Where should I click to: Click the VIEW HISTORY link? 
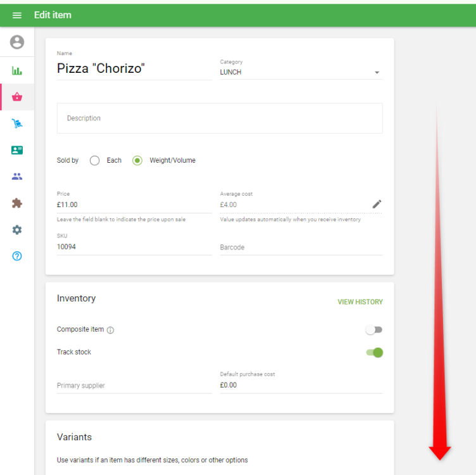(360, 302)
